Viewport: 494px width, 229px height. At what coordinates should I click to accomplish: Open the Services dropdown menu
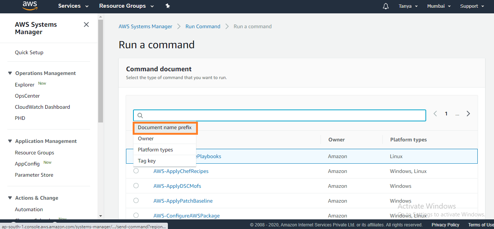click(x=73, y=6)
